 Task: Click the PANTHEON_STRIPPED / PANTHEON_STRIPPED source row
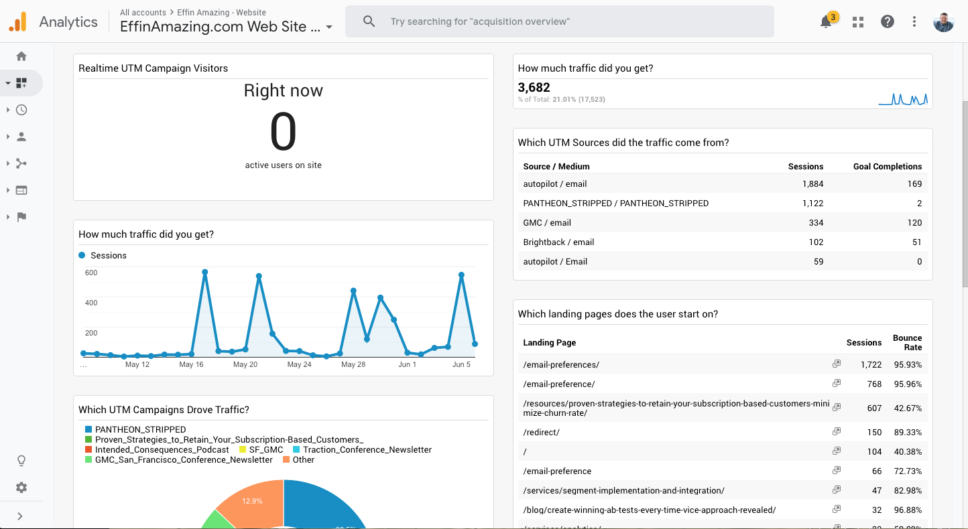point(723,203)
